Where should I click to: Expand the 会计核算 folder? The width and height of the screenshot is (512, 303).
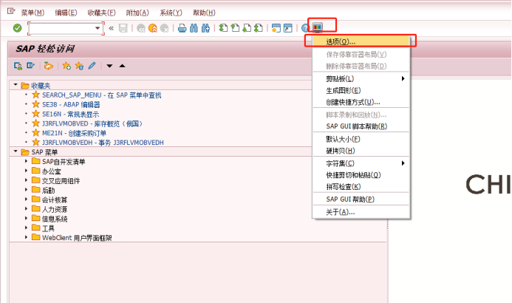(26, 199)
